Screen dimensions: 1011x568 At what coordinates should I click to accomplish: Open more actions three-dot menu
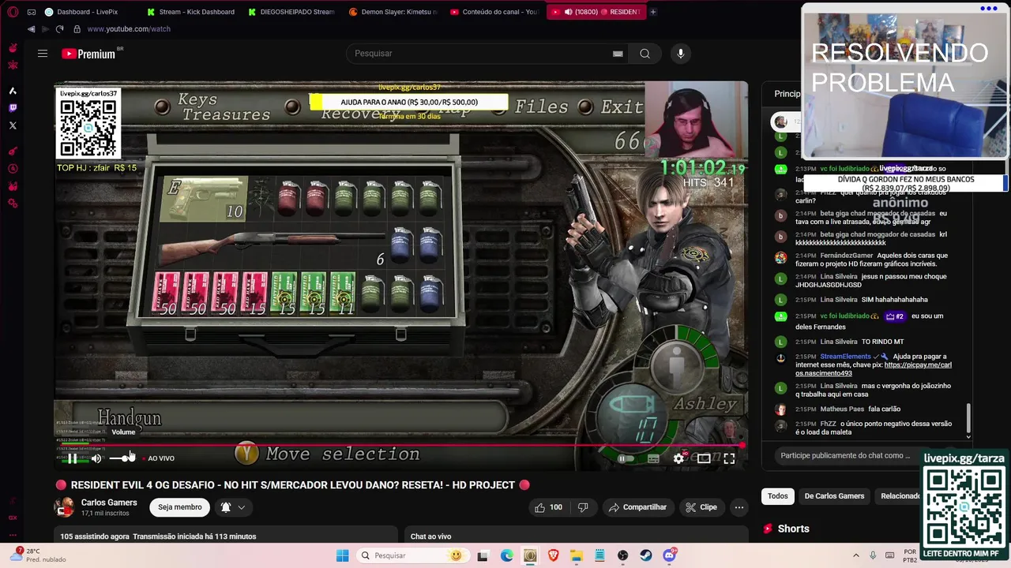739,507
